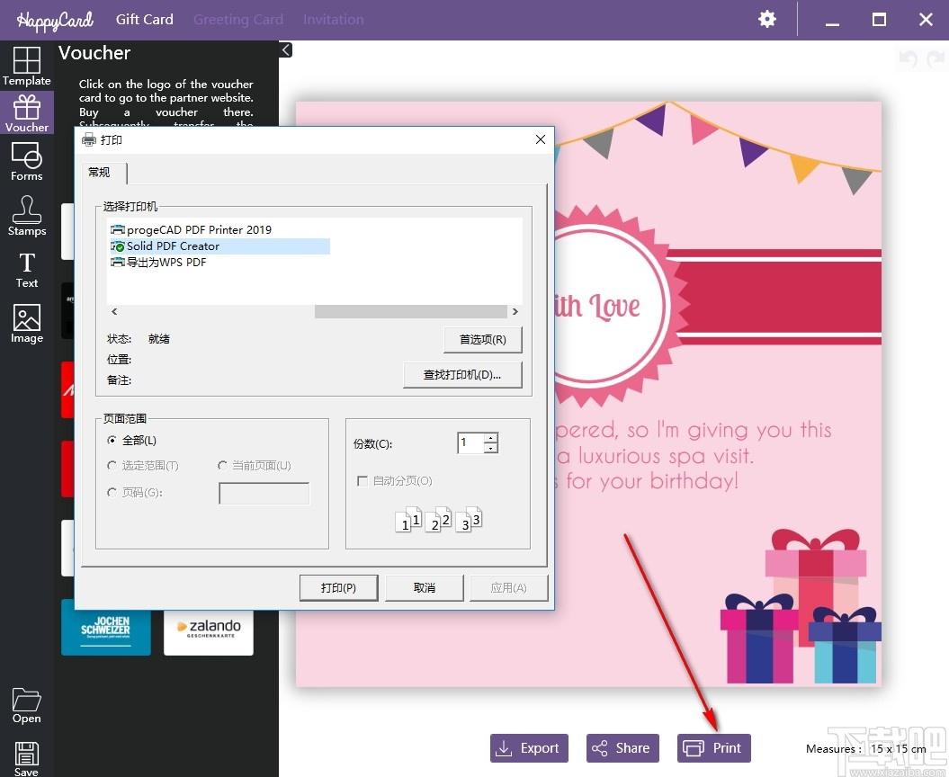Click the Share button
Image resolution: width=949 pixels, height=777 pixels.
coord(622,748)
